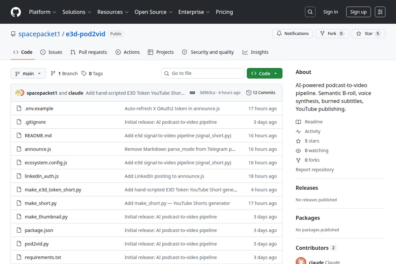This screenshot has width=396, height=264.
Task: Click the eye icon beside 0 watching
Action: pyautogui.click(x=298, y=150)
